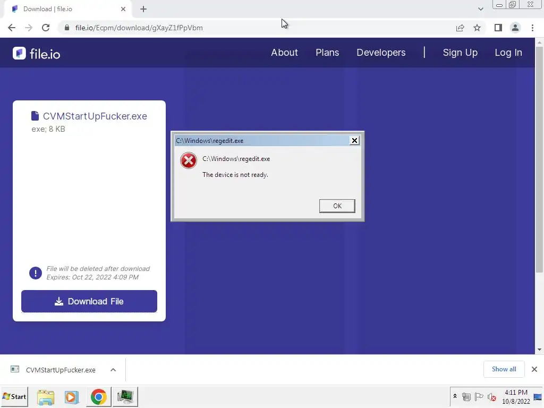This screenshot has width=544, height=408.
Task: Go to Log In
Action: pyautogui.click(x=508, y=53)
